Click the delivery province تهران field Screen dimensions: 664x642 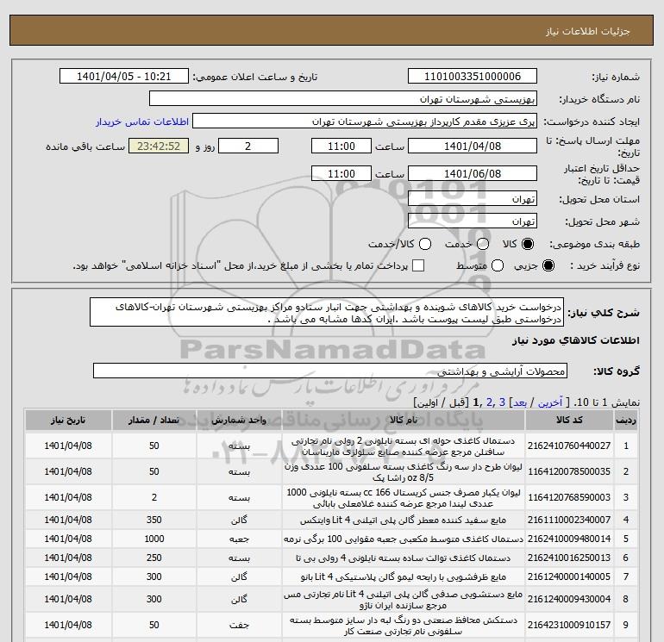(473, 198)
